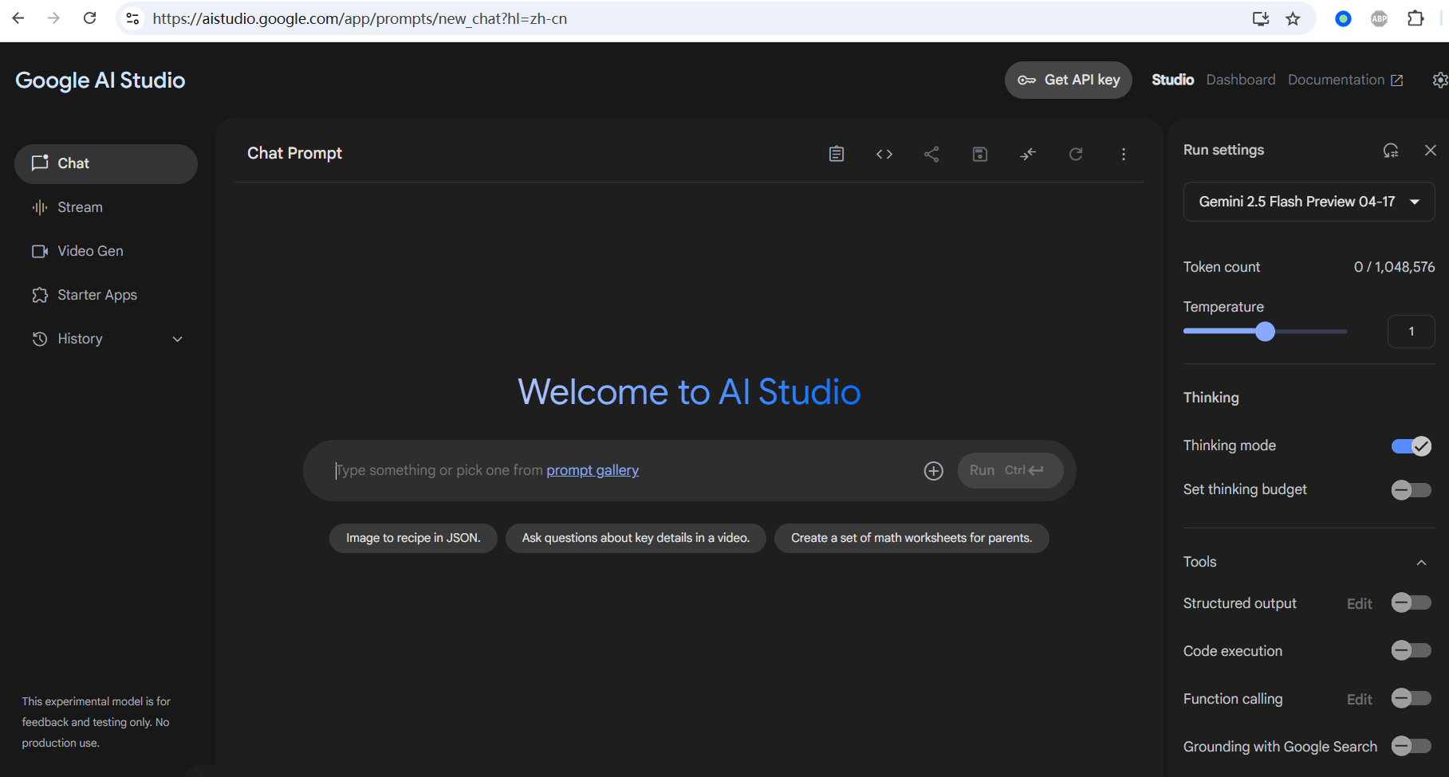
Task: Open the browser extensions puzzle icon
Action: coord(1416,18)
